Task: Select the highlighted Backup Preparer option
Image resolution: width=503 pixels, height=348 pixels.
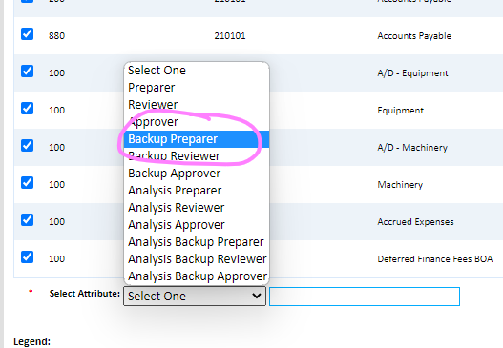Action: coord(197,139)
